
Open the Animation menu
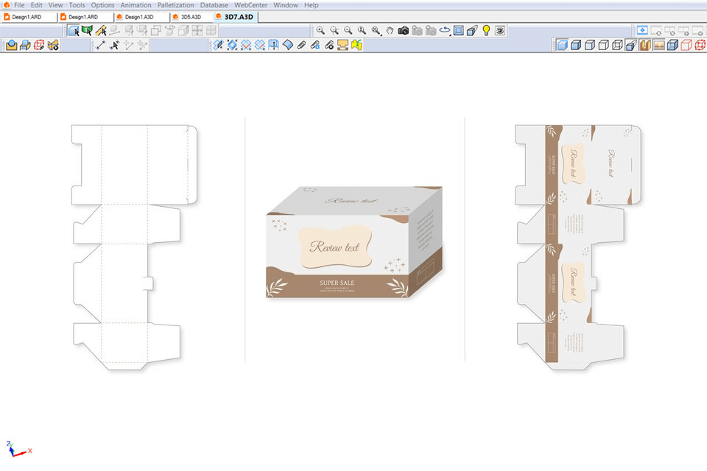pyautogui.click(x=136, y=5)
